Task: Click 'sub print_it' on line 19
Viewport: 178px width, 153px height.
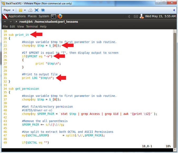Action: coord(19,35)
